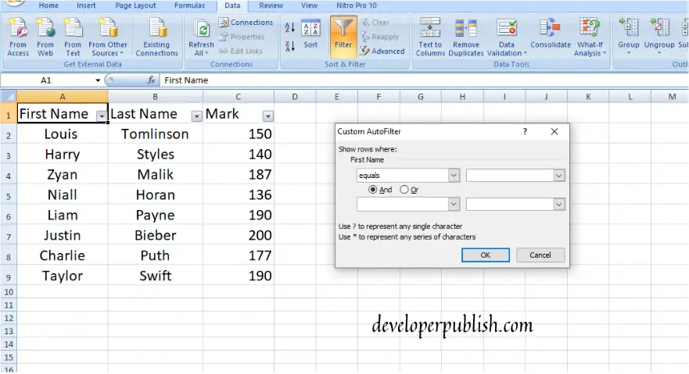Toggle the Filter funnel button
Viewport: 689px width, 374px height.
tap(343, 37)
